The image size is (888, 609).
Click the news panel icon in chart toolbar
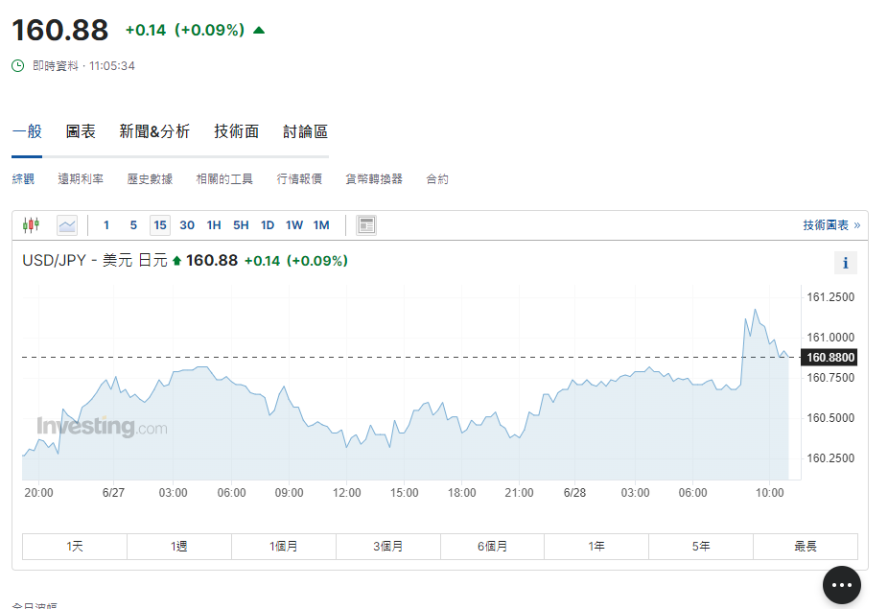tap(365, 225)
